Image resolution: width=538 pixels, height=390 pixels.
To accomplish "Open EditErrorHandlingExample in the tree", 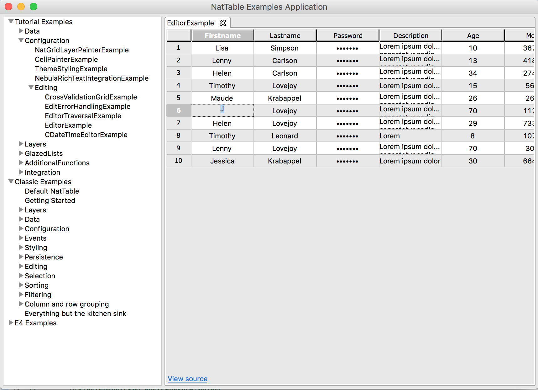I will coord(88,106).
